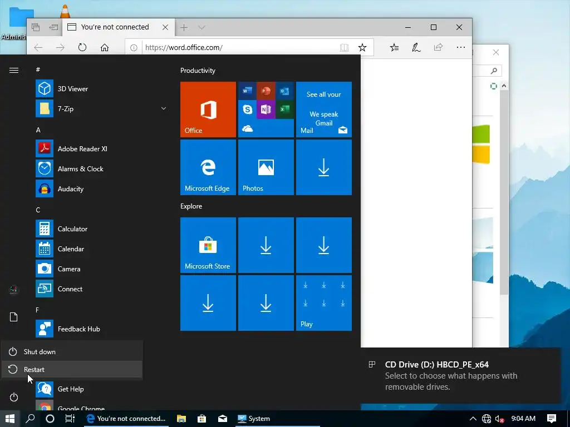The height and width of the screenshot is (427, 570).
Task: Open Edge Favorites hub
Action: [395, 48]
